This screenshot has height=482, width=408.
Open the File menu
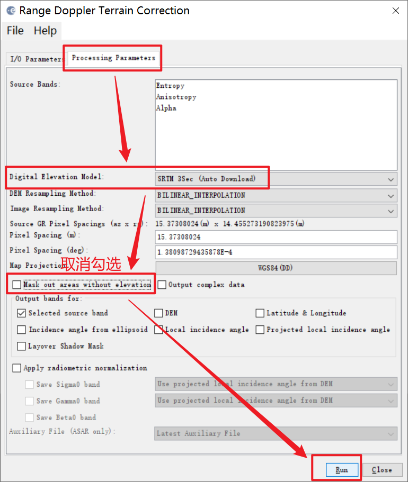(x=15, y=31)
